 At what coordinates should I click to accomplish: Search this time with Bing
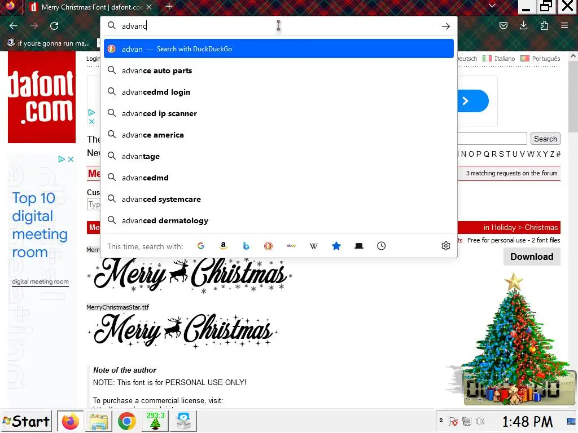click(246, 246)
